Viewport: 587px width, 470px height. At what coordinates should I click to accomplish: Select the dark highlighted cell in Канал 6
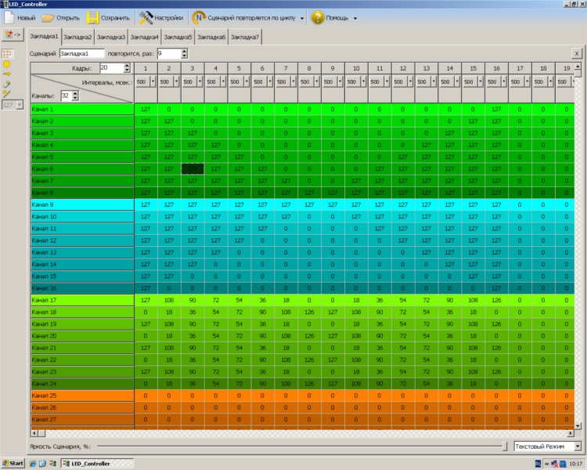pos(193,169)
